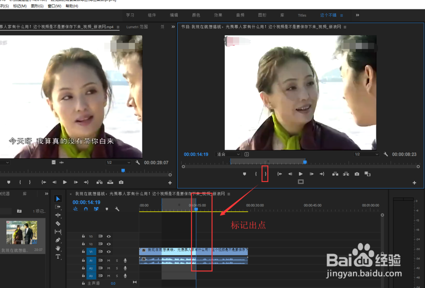Select the Selection tool arrow
Image resolution: width=425 pixels, height=288 pixels.
coord(58,199)
